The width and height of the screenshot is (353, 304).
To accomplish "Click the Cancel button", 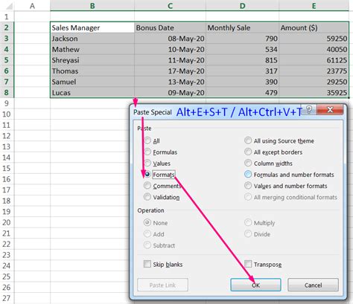I will (313, 285).
